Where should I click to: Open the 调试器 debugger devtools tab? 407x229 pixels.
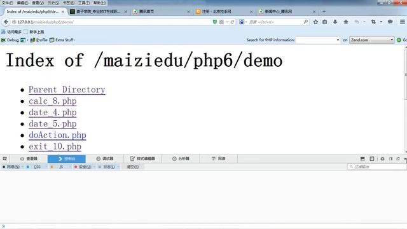tap(104, 158)
